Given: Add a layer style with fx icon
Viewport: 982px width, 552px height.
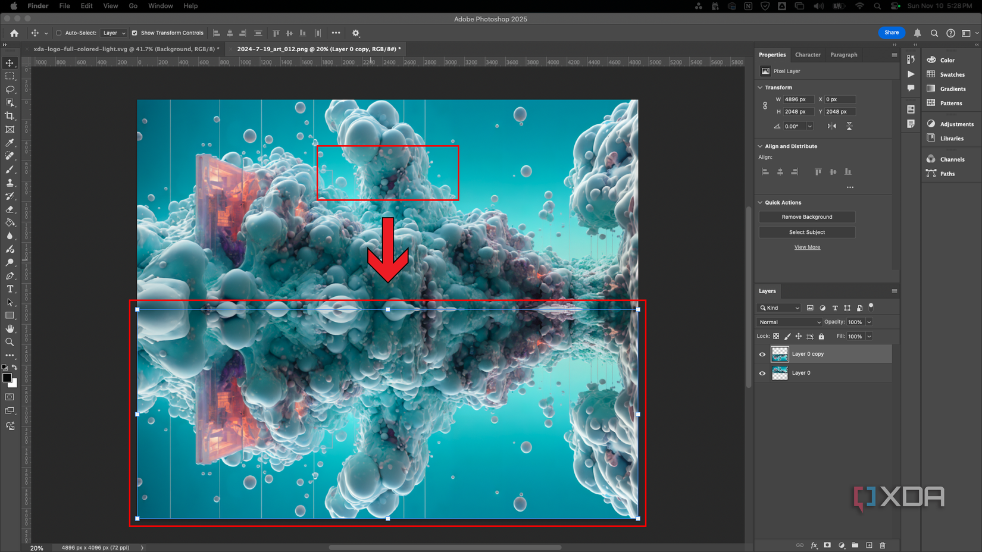Looking at the screenshot, I should pyautogui.click(x=814, y=545).
